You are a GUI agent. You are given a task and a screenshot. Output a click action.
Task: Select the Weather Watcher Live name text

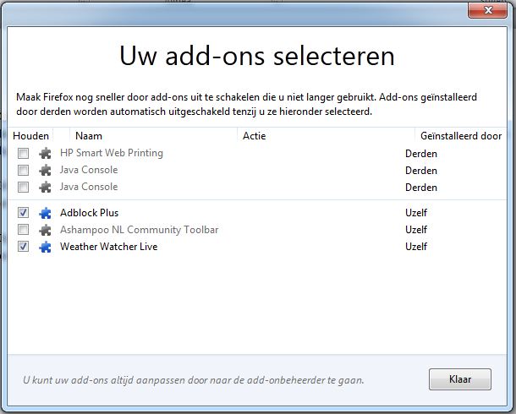click(109, 247)
